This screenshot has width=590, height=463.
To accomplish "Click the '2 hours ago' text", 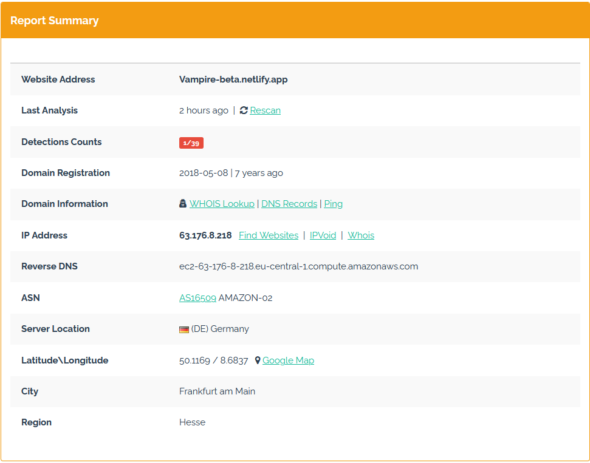I will [x=204, y=110].
